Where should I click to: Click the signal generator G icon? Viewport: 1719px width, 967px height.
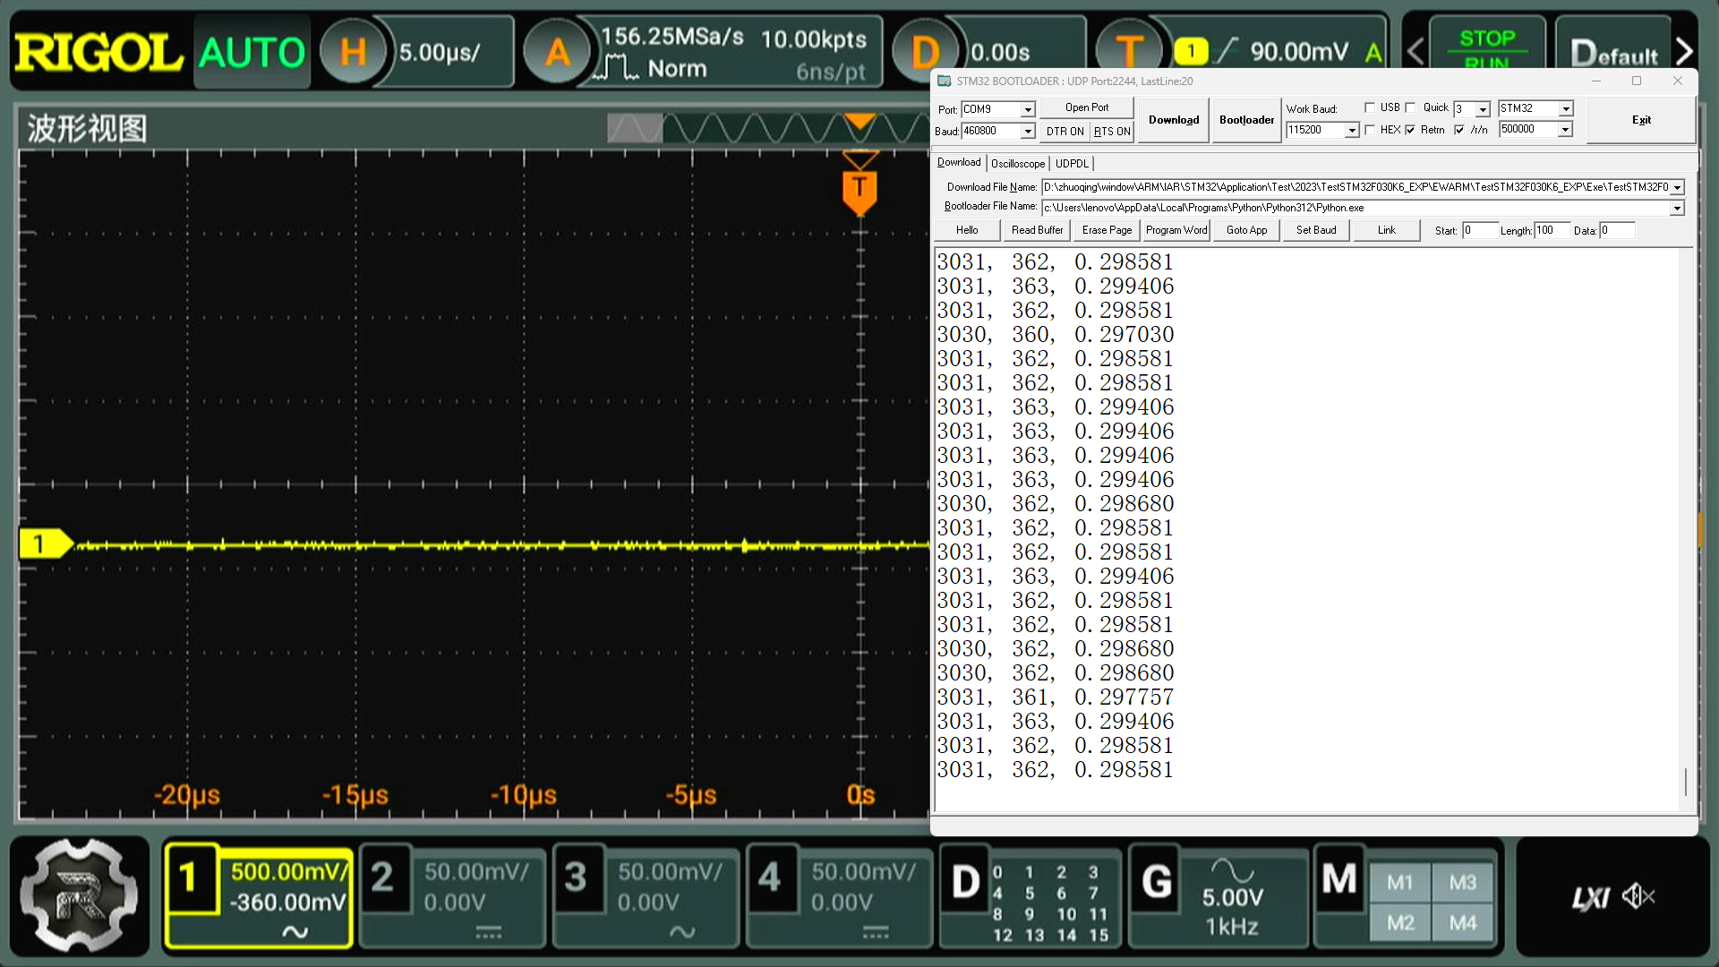[x=1156, y=881]
